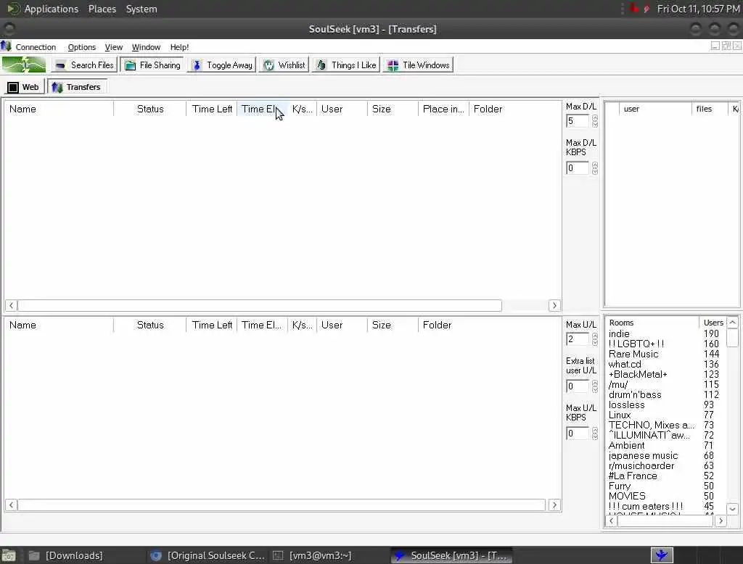Click the Max U/L spinner arrows
Viewport: 743px width, 564px height.
coord(595,339)
